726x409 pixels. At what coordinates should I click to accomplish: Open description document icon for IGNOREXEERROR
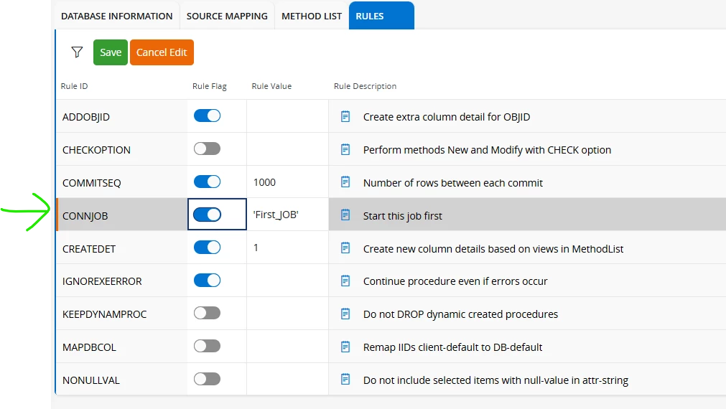tap(345, 281)
